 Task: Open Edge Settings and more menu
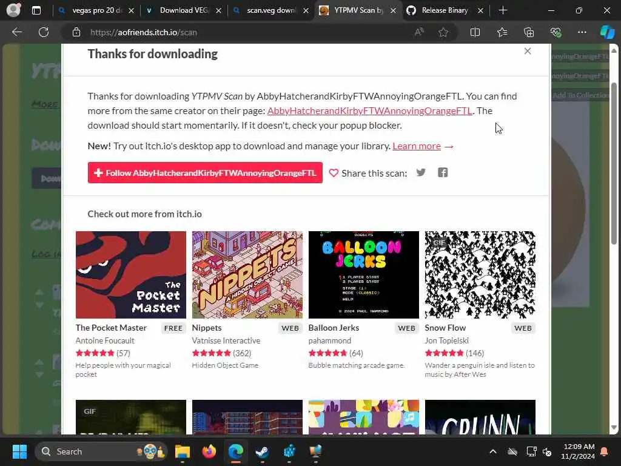tap(582, 32)
